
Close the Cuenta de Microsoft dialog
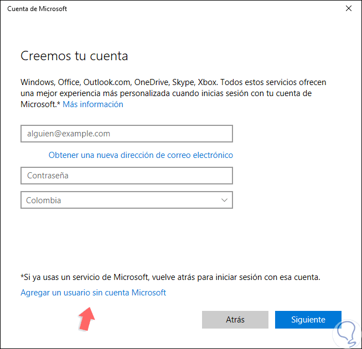(348, 9)
